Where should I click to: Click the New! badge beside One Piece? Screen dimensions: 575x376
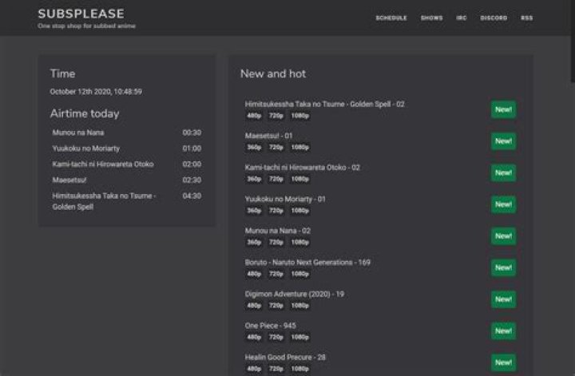(x=503, y=330)
